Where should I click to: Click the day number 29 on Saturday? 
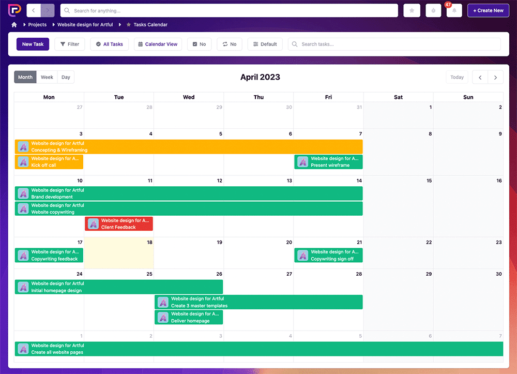(429, 274)
